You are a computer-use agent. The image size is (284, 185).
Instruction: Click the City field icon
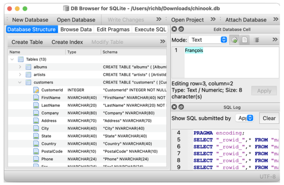click(x=36, y=128)
